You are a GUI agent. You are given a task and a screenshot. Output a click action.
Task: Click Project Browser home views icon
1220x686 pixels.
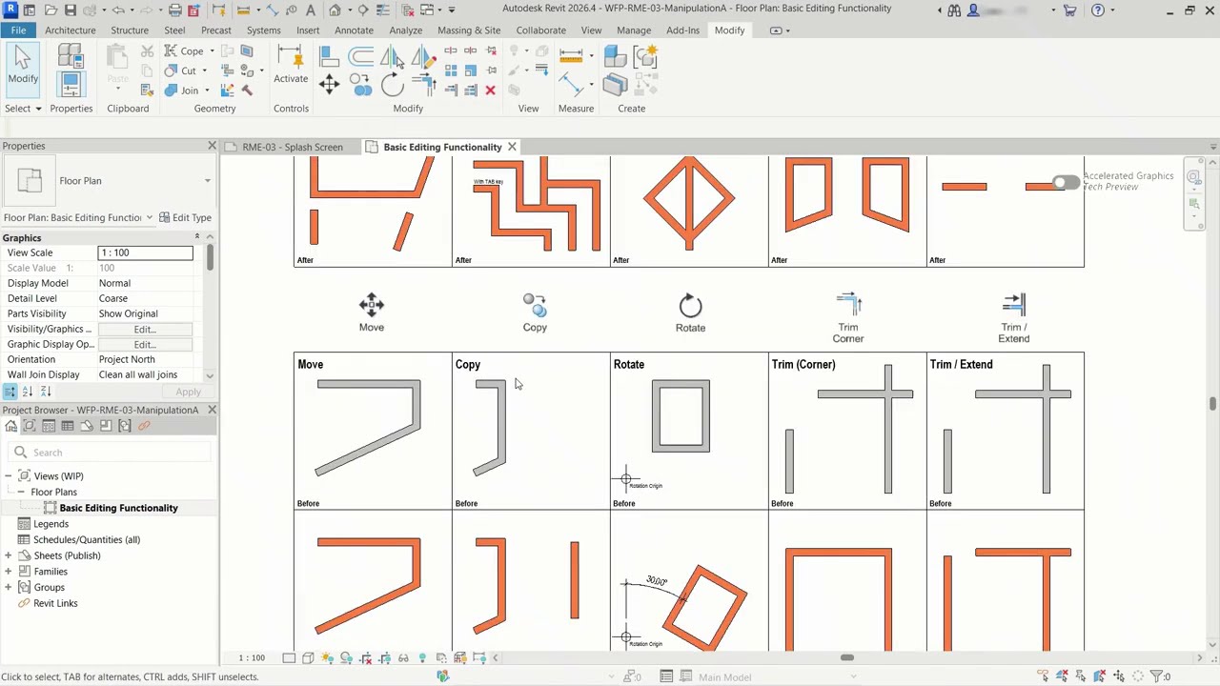click(x=10, y=426)
